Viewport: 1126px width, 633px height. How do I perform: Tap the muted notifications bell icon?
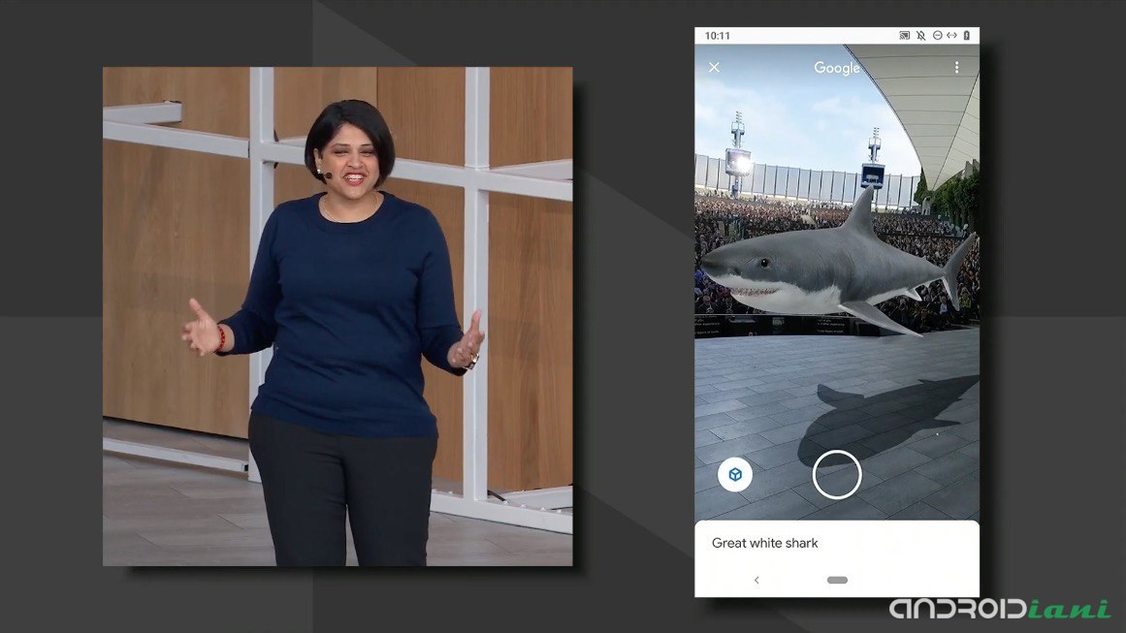click(x=920, y=35)
